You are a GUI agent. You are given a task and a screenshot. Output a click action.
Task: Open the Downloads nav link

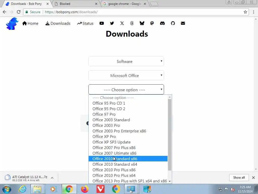[58, 23]
